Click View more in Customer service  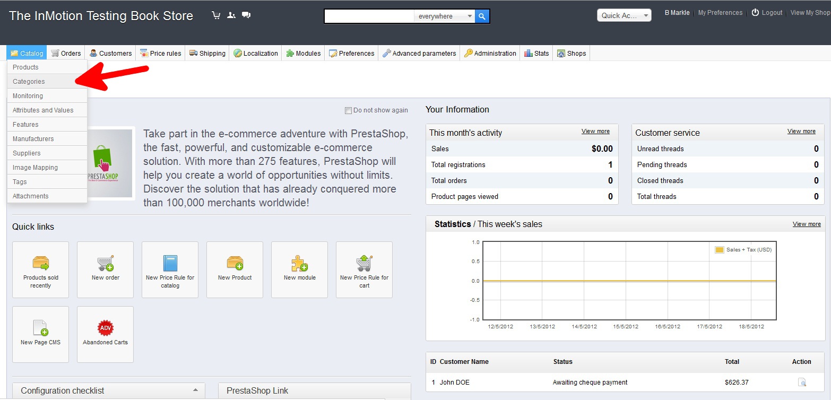point(801,131)
